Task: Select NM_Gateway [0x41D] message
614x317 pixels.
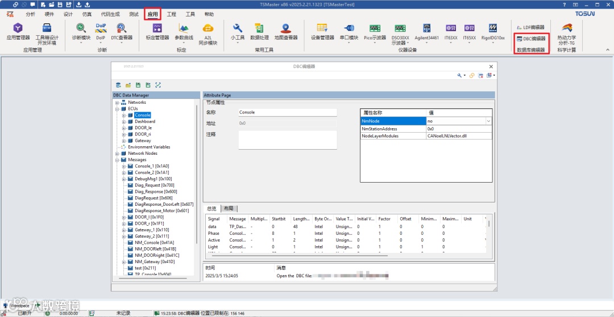Action: [155, 262]
